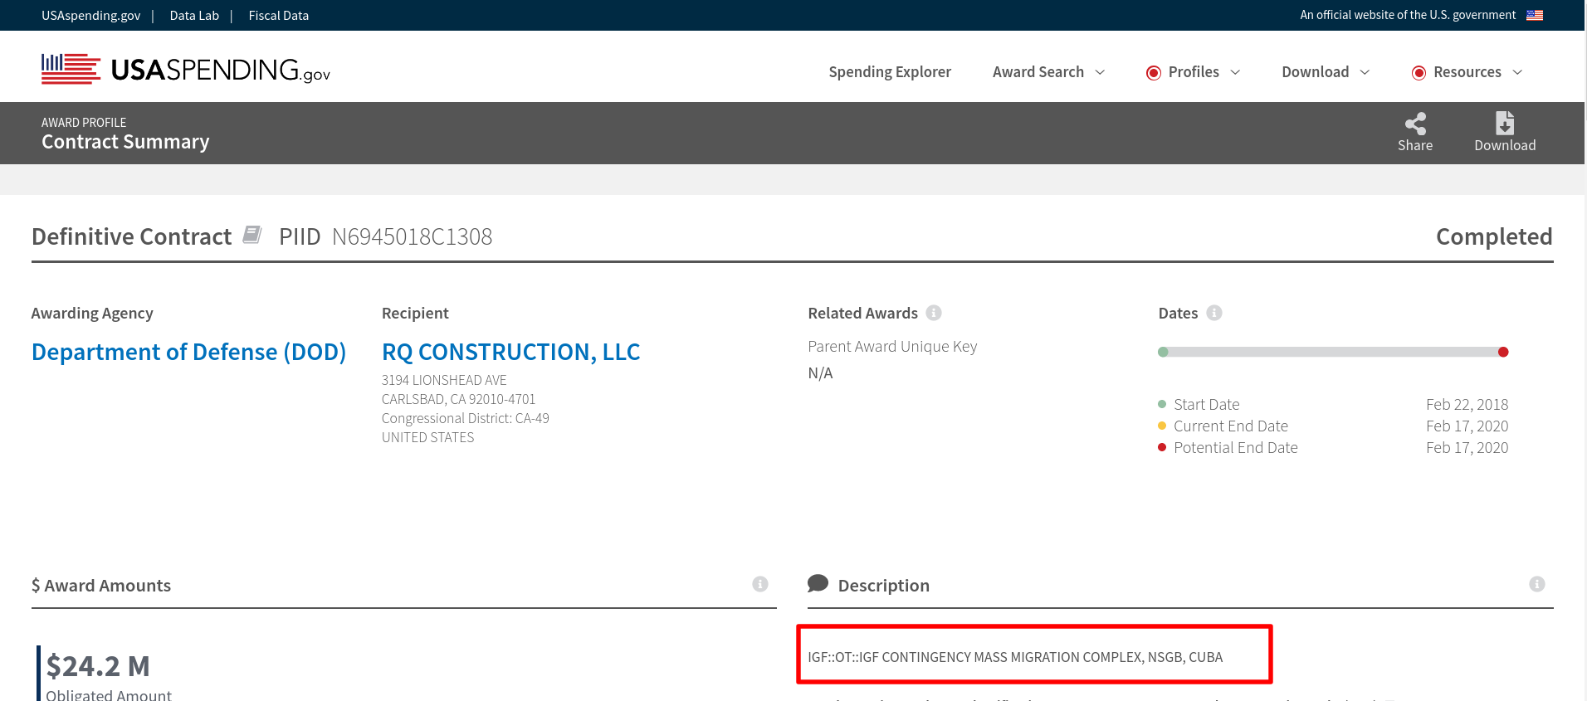Click the CARLSBAD, CA 92010-4701 line
The width and height of the screenshot is (1587, 701).
click(458, 399)
